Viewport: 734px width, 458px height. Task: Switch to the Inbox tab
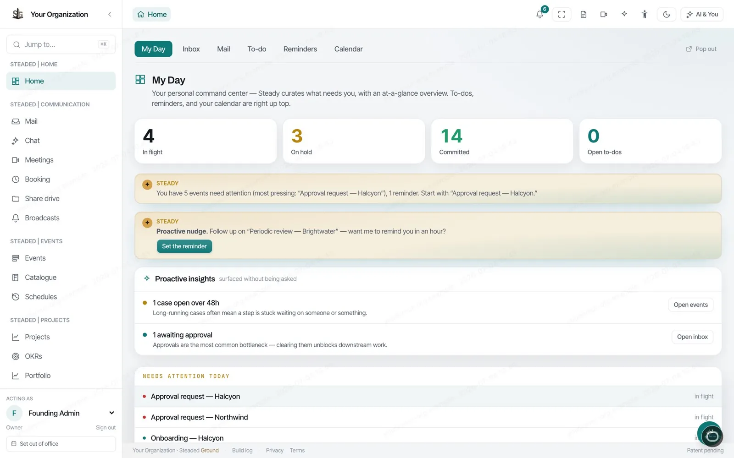point(191,49)
